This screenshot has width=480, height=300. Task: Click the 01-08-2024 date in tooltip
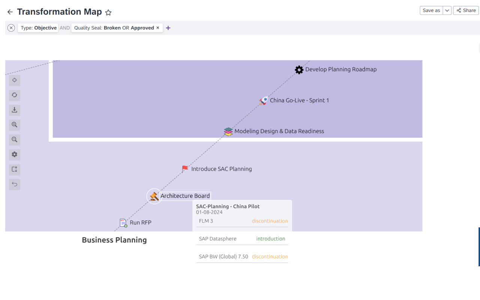tap(209, 212)
